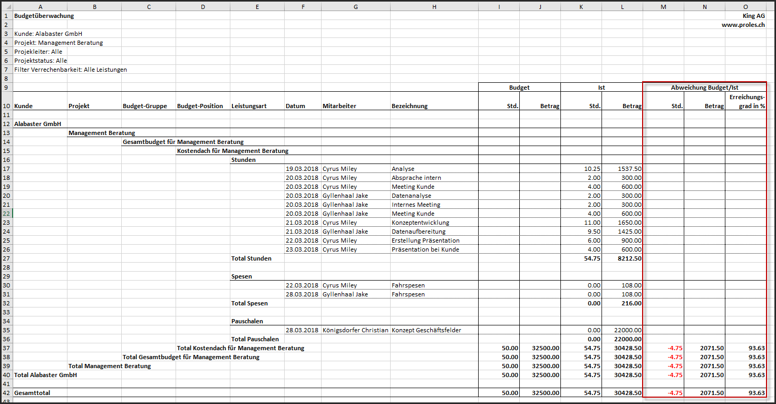Image resolution: width=776 pixels, height=404 pixels.
Task: Select 'Total Gesamtbudget für Management Beratung' cell
Action: (191, 357)
